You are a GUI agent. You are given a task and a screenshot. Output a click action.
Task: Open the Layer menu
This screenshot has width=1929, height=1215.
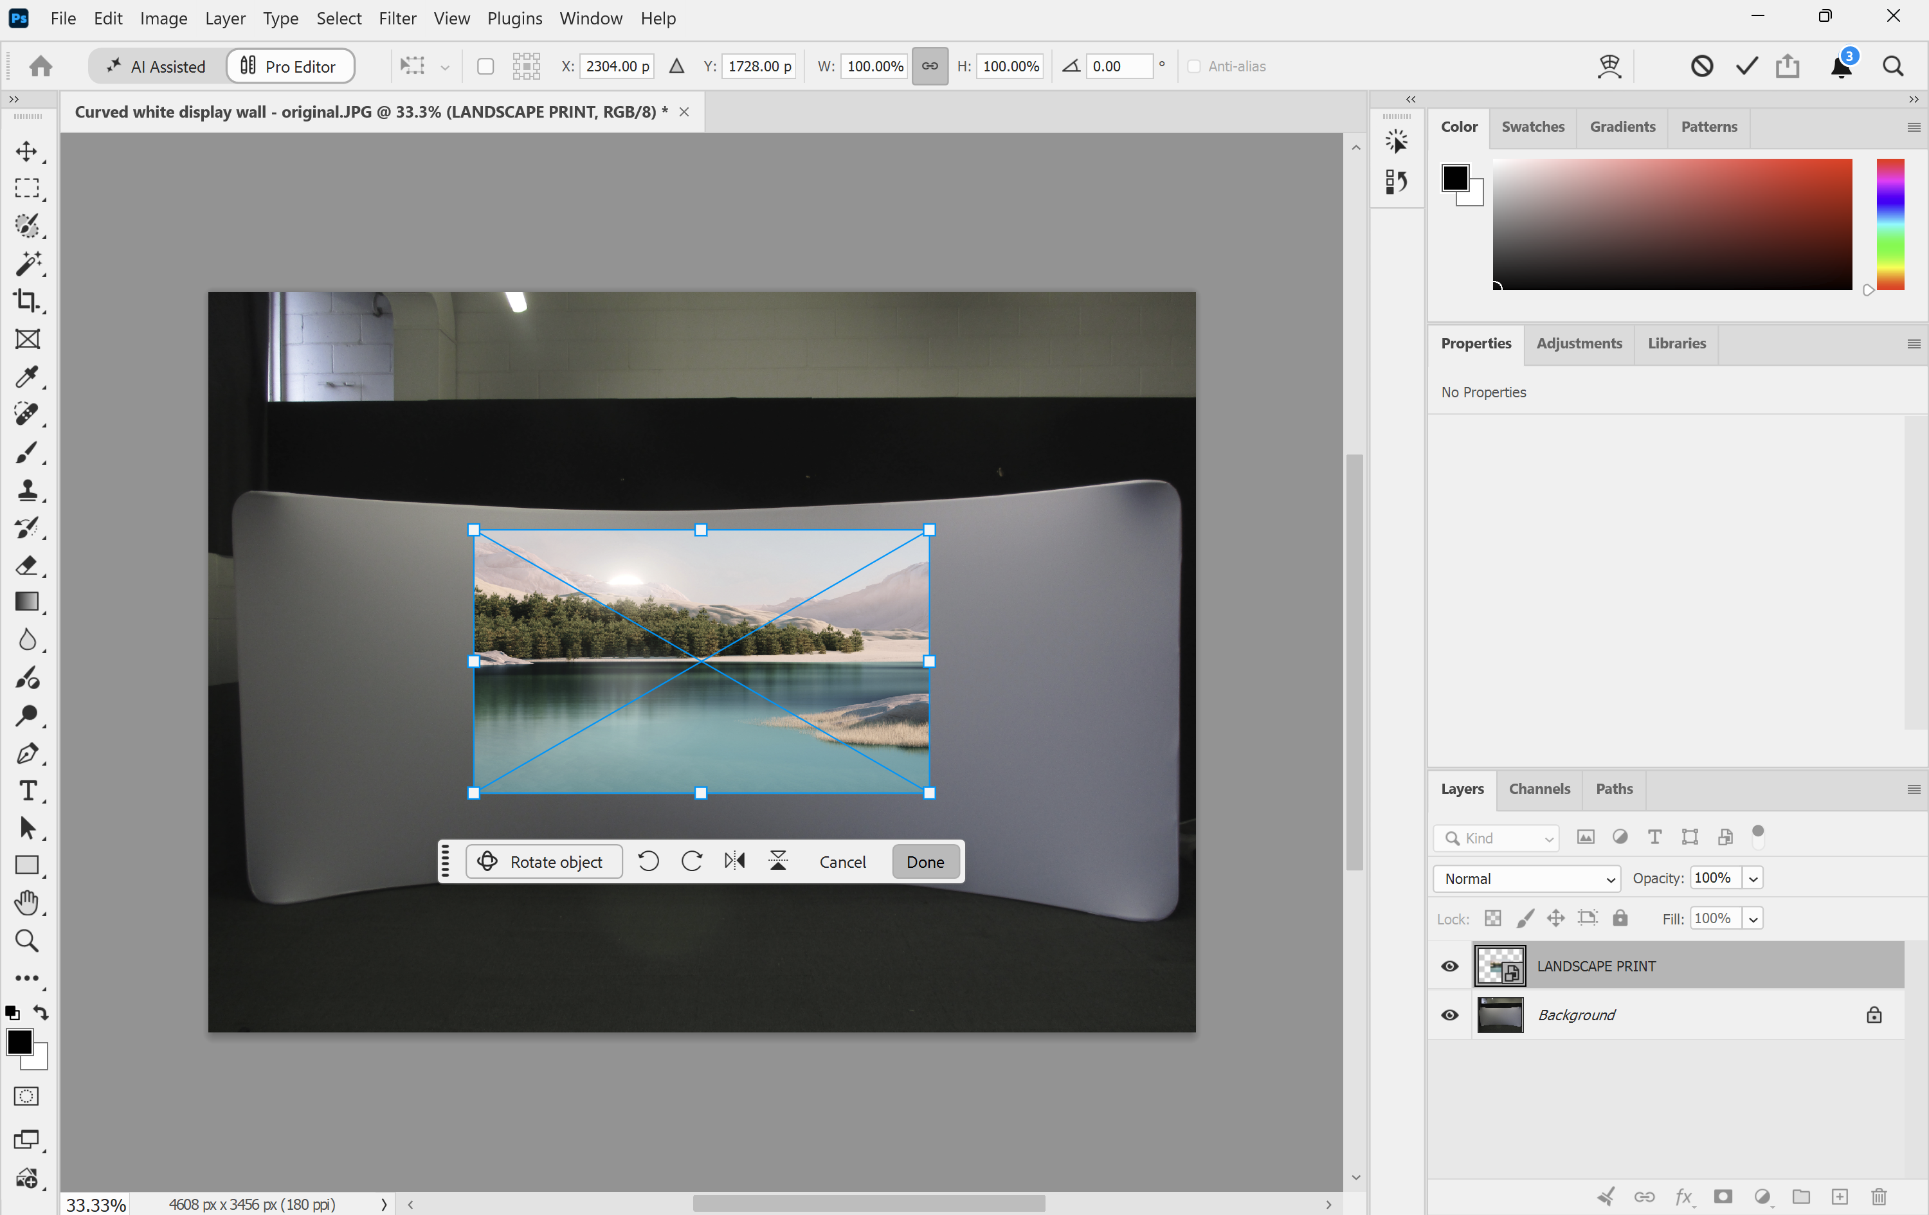[x=225, y=19]
